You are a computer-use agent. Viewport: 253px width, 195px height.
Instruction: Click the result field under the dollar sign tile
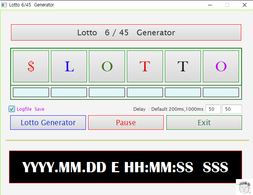point(31,92)
